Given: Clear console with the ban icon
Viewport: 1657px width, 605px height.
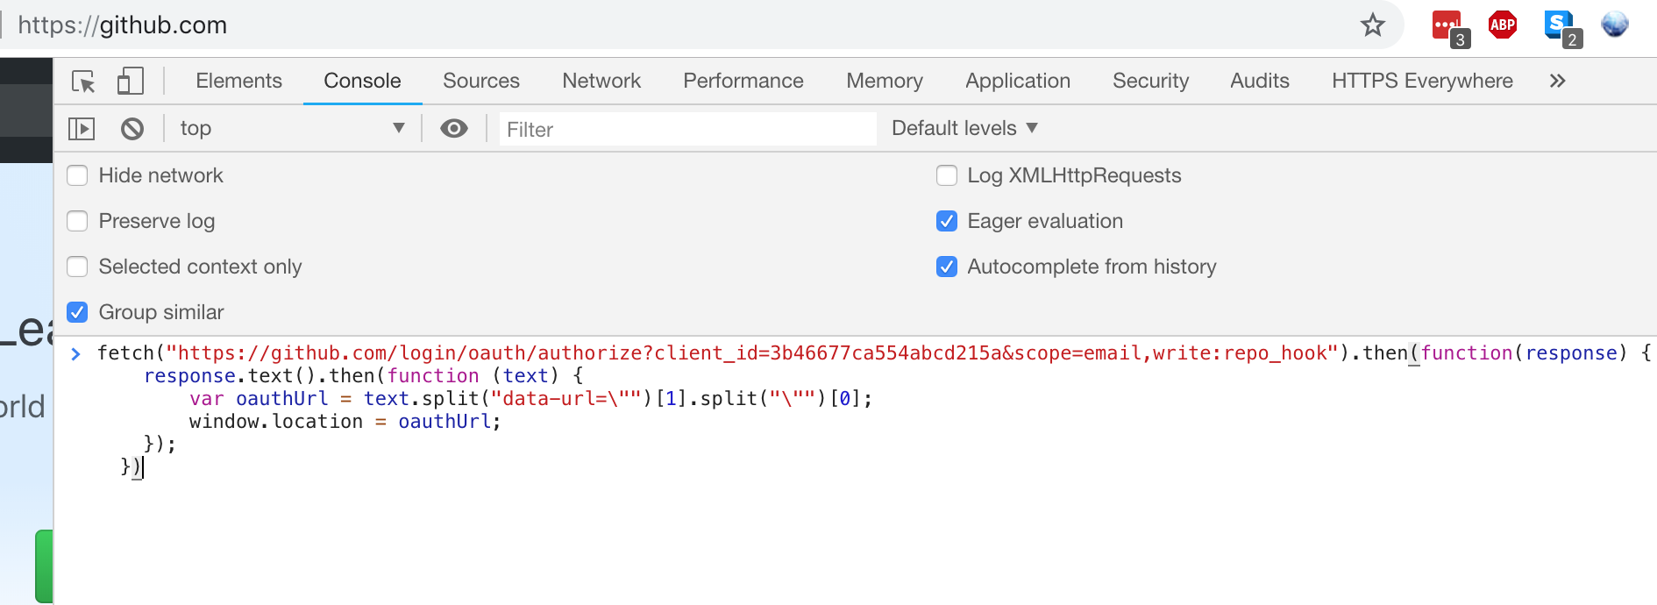Looking at the screenshot, I should (x=132, y=129).
